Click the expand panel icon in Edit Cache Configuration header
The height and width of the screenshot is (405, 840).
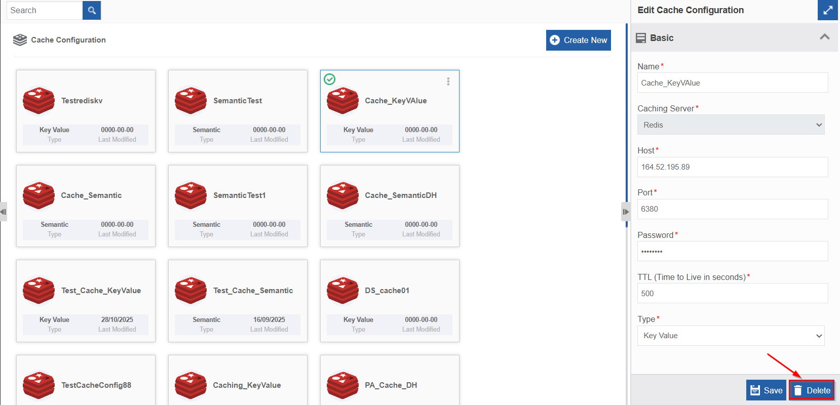click(828, 10)
